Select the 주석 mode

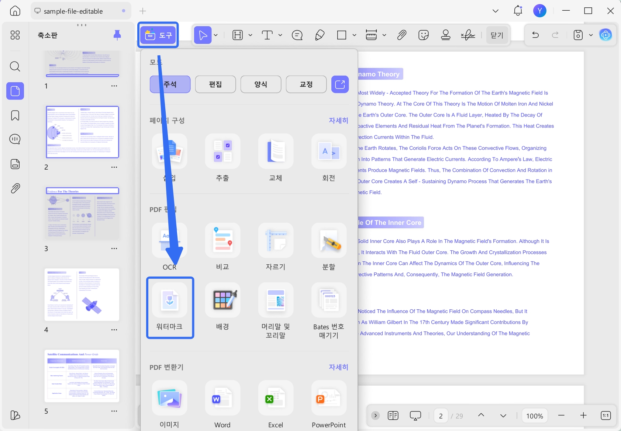(170, 84)
